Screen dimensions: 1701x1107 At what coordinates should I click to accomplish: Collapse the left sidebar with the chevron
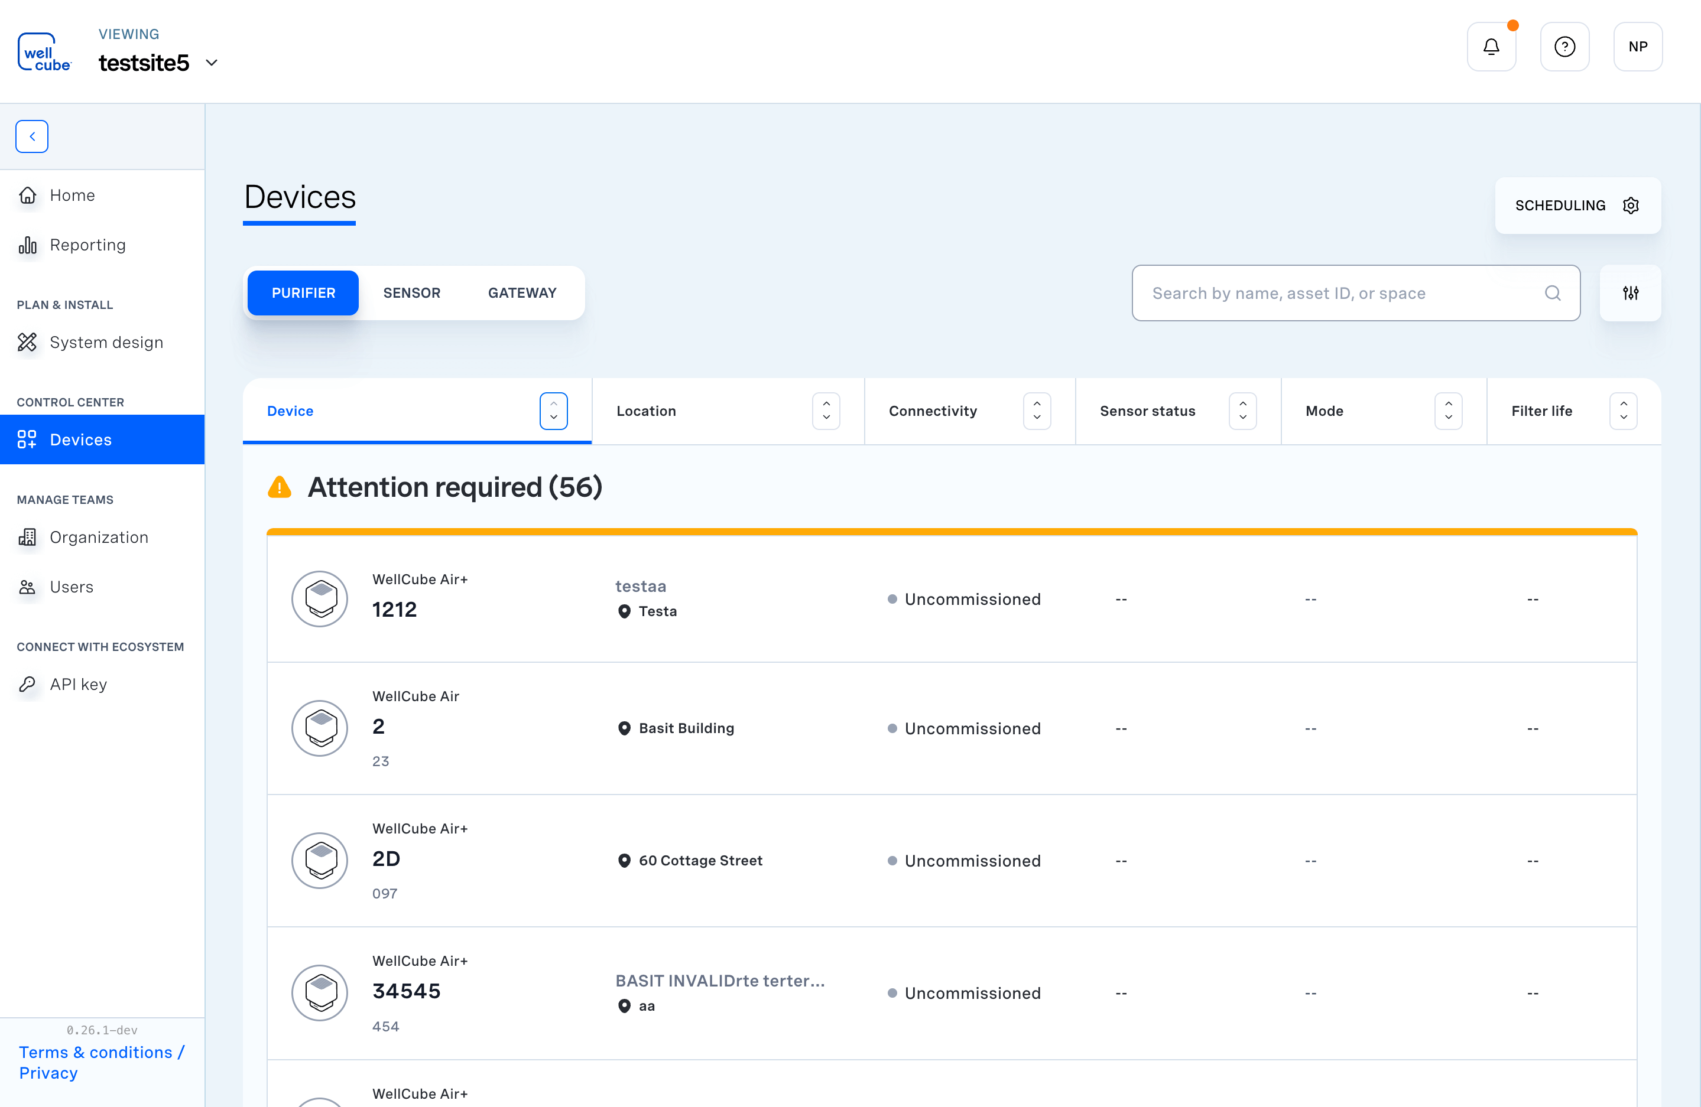[31, 136]
